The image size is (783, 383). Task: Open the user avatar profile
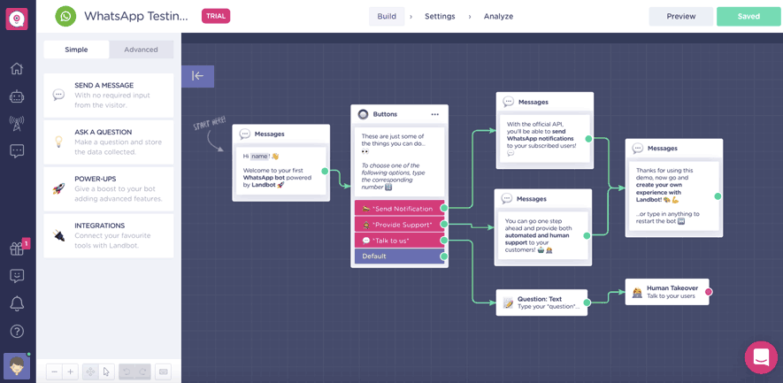(x=17, y=366)
